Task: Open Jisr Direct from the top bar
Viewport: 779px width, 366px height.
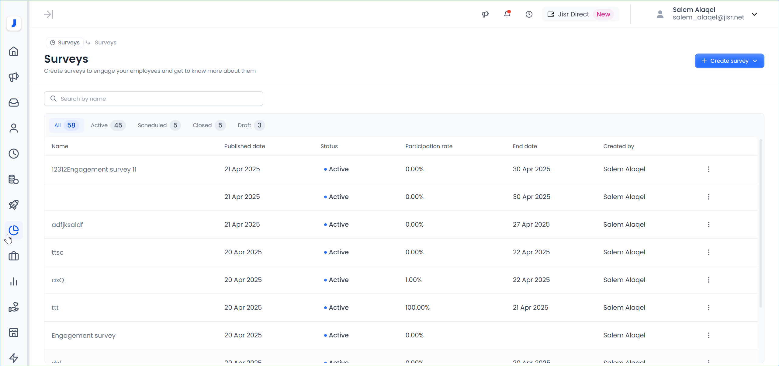Action: coord(573,14)
